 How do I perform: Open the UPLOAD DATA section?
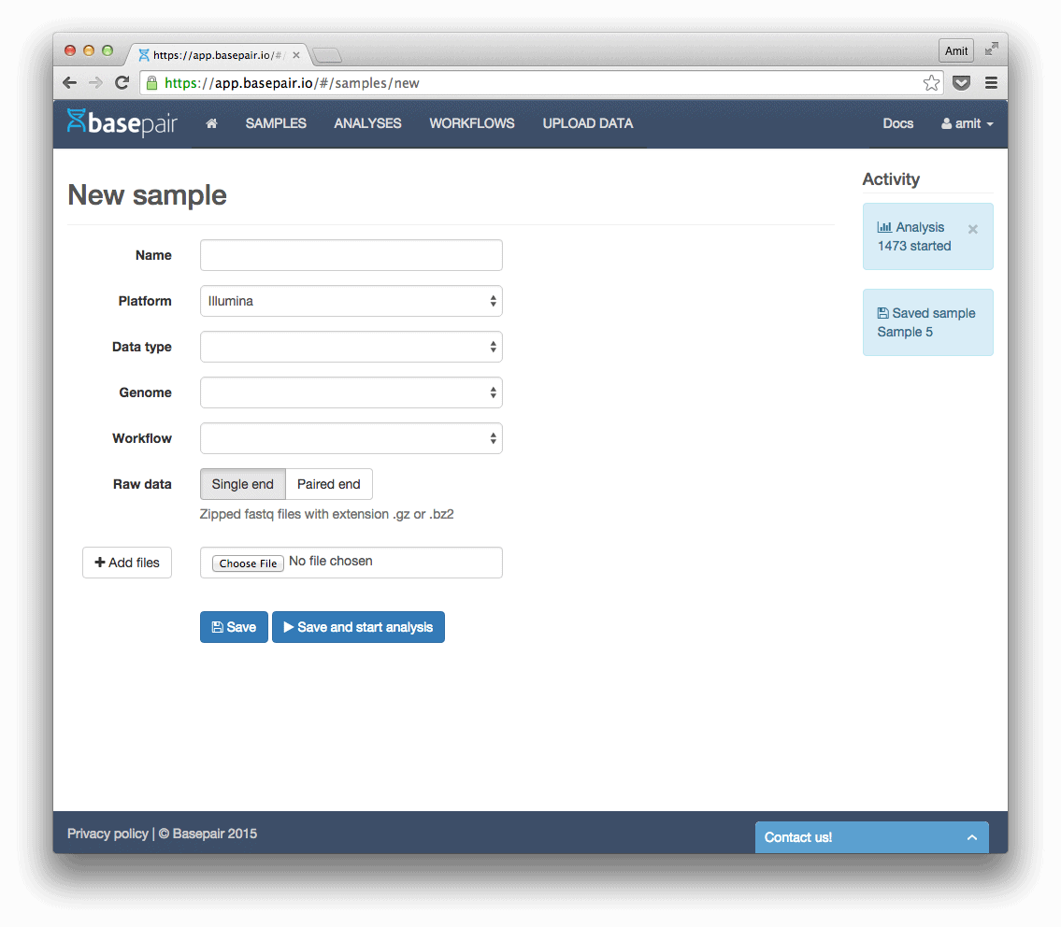pos(587,122)
